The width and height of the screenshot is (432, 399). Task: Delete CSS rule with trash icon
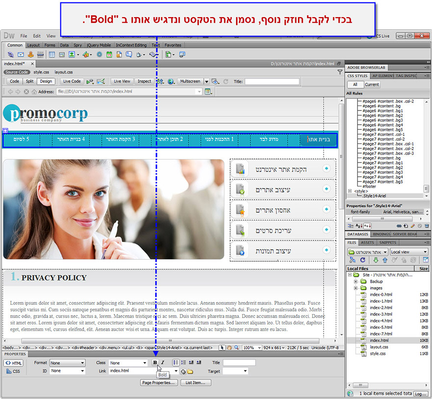coord(427,226)
